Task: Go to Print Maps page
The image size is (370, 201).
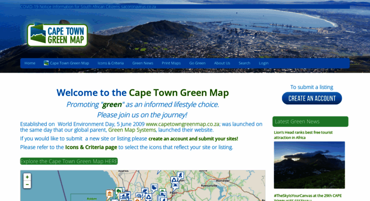Action: point(171,63)
